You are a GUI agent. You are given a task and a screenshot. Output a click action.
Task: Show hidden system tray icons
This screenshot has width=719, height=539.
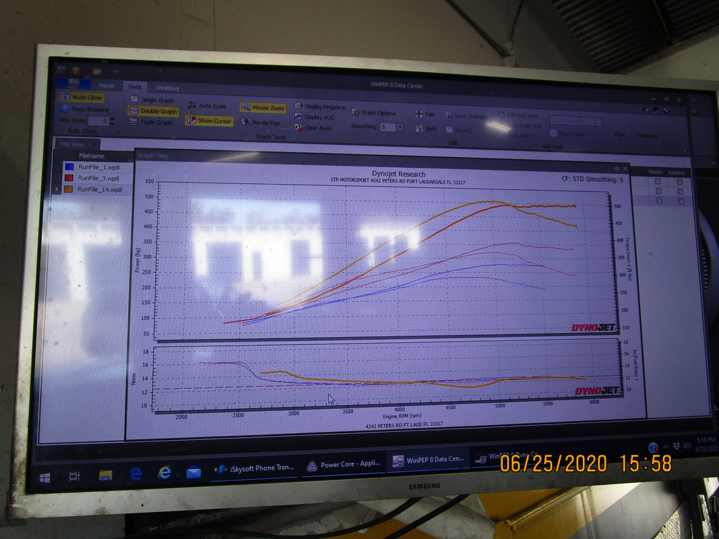(x=665, y=446)
